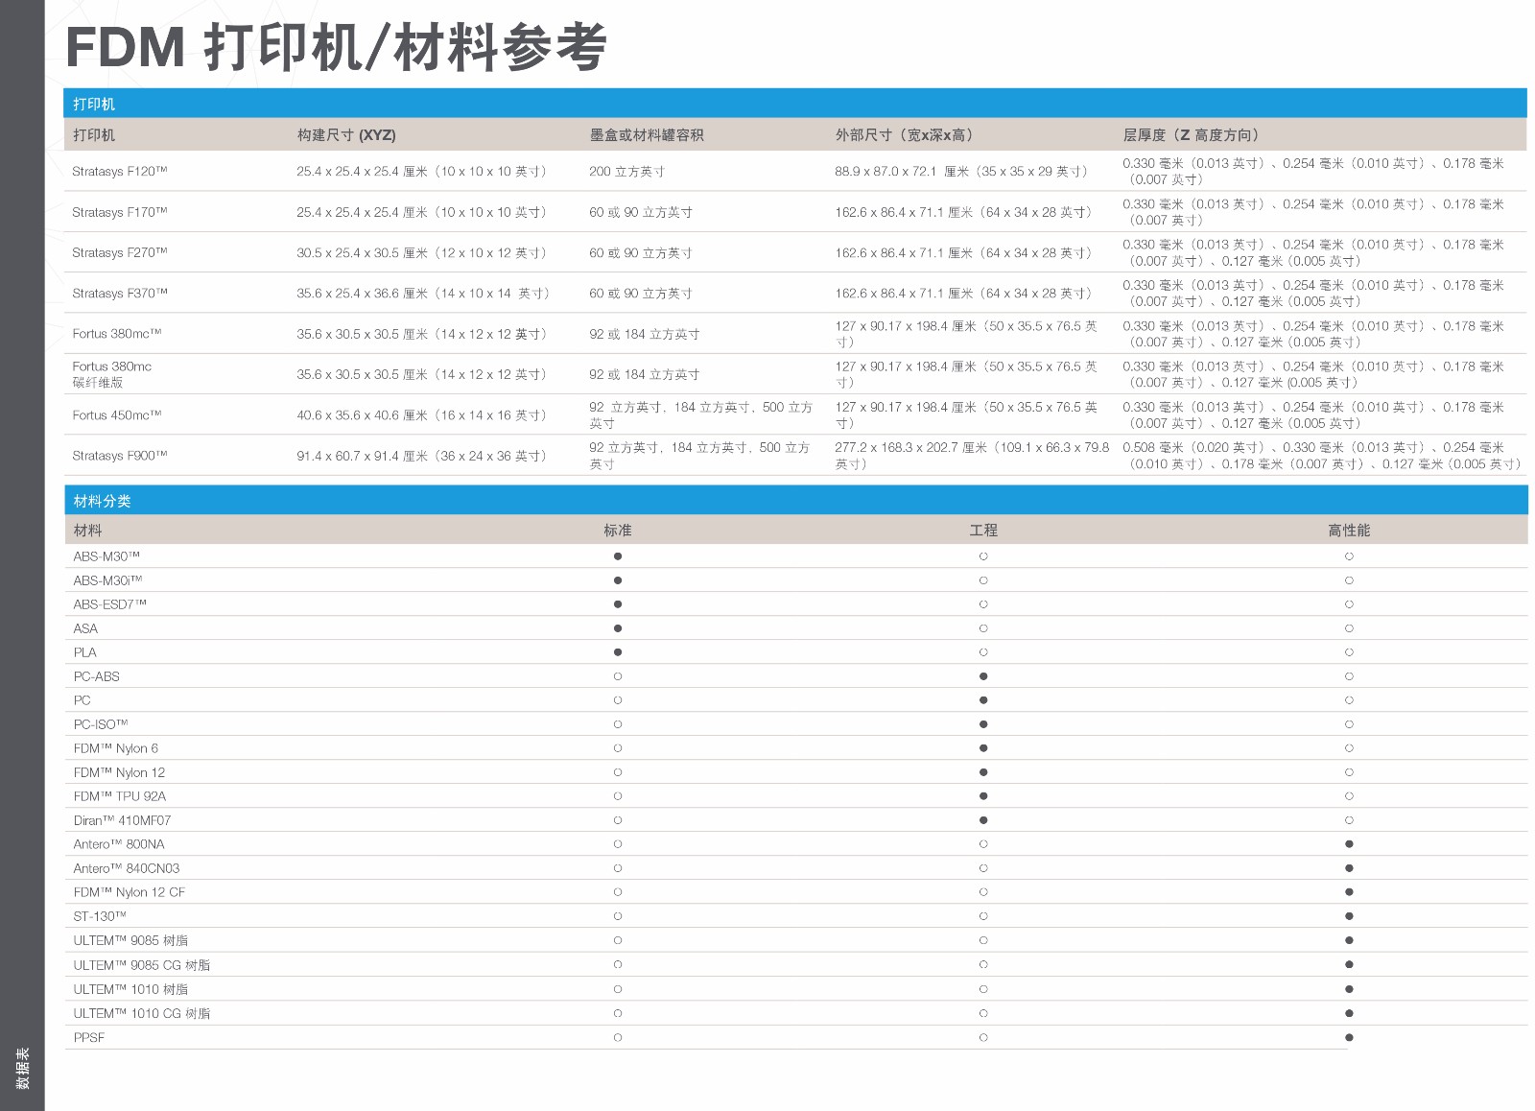This screenshot has height=1111, width=1535.
Task: Click the filled Standard (标准) dot for ABS-M30
Action: (x=618, y=556)
